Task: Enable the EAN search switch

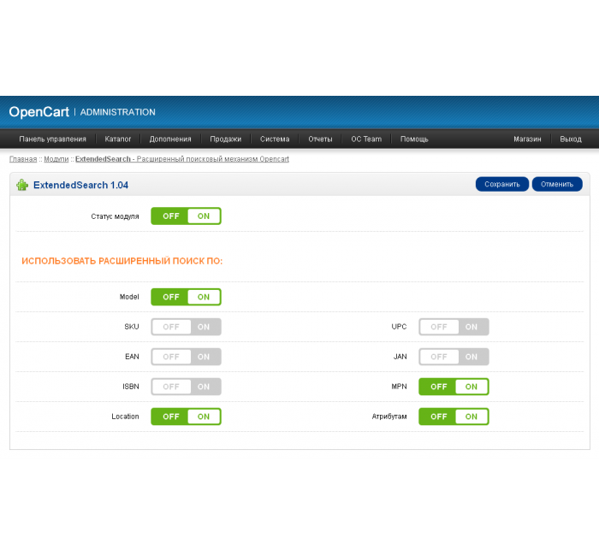Action: click(x=186, y=357)
